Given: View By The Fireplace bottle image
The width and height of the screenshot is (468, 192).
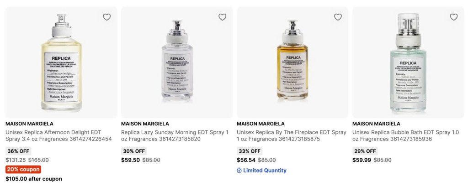Looking at the screenshot, I should tap(292, 62).
